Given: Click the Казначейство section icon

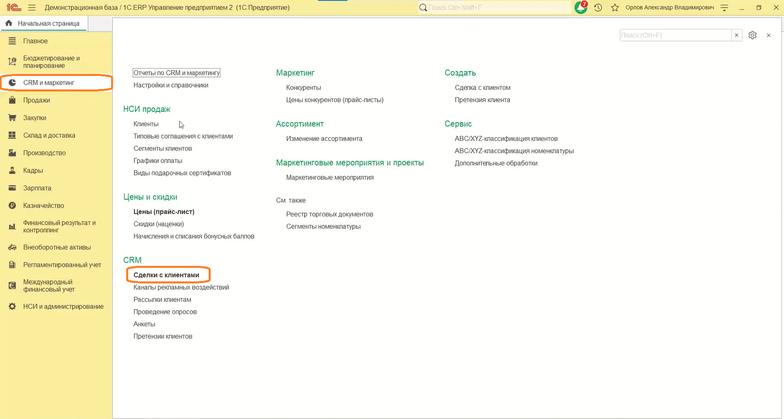Looking at the screenshot, I should (x=12, y=205).
